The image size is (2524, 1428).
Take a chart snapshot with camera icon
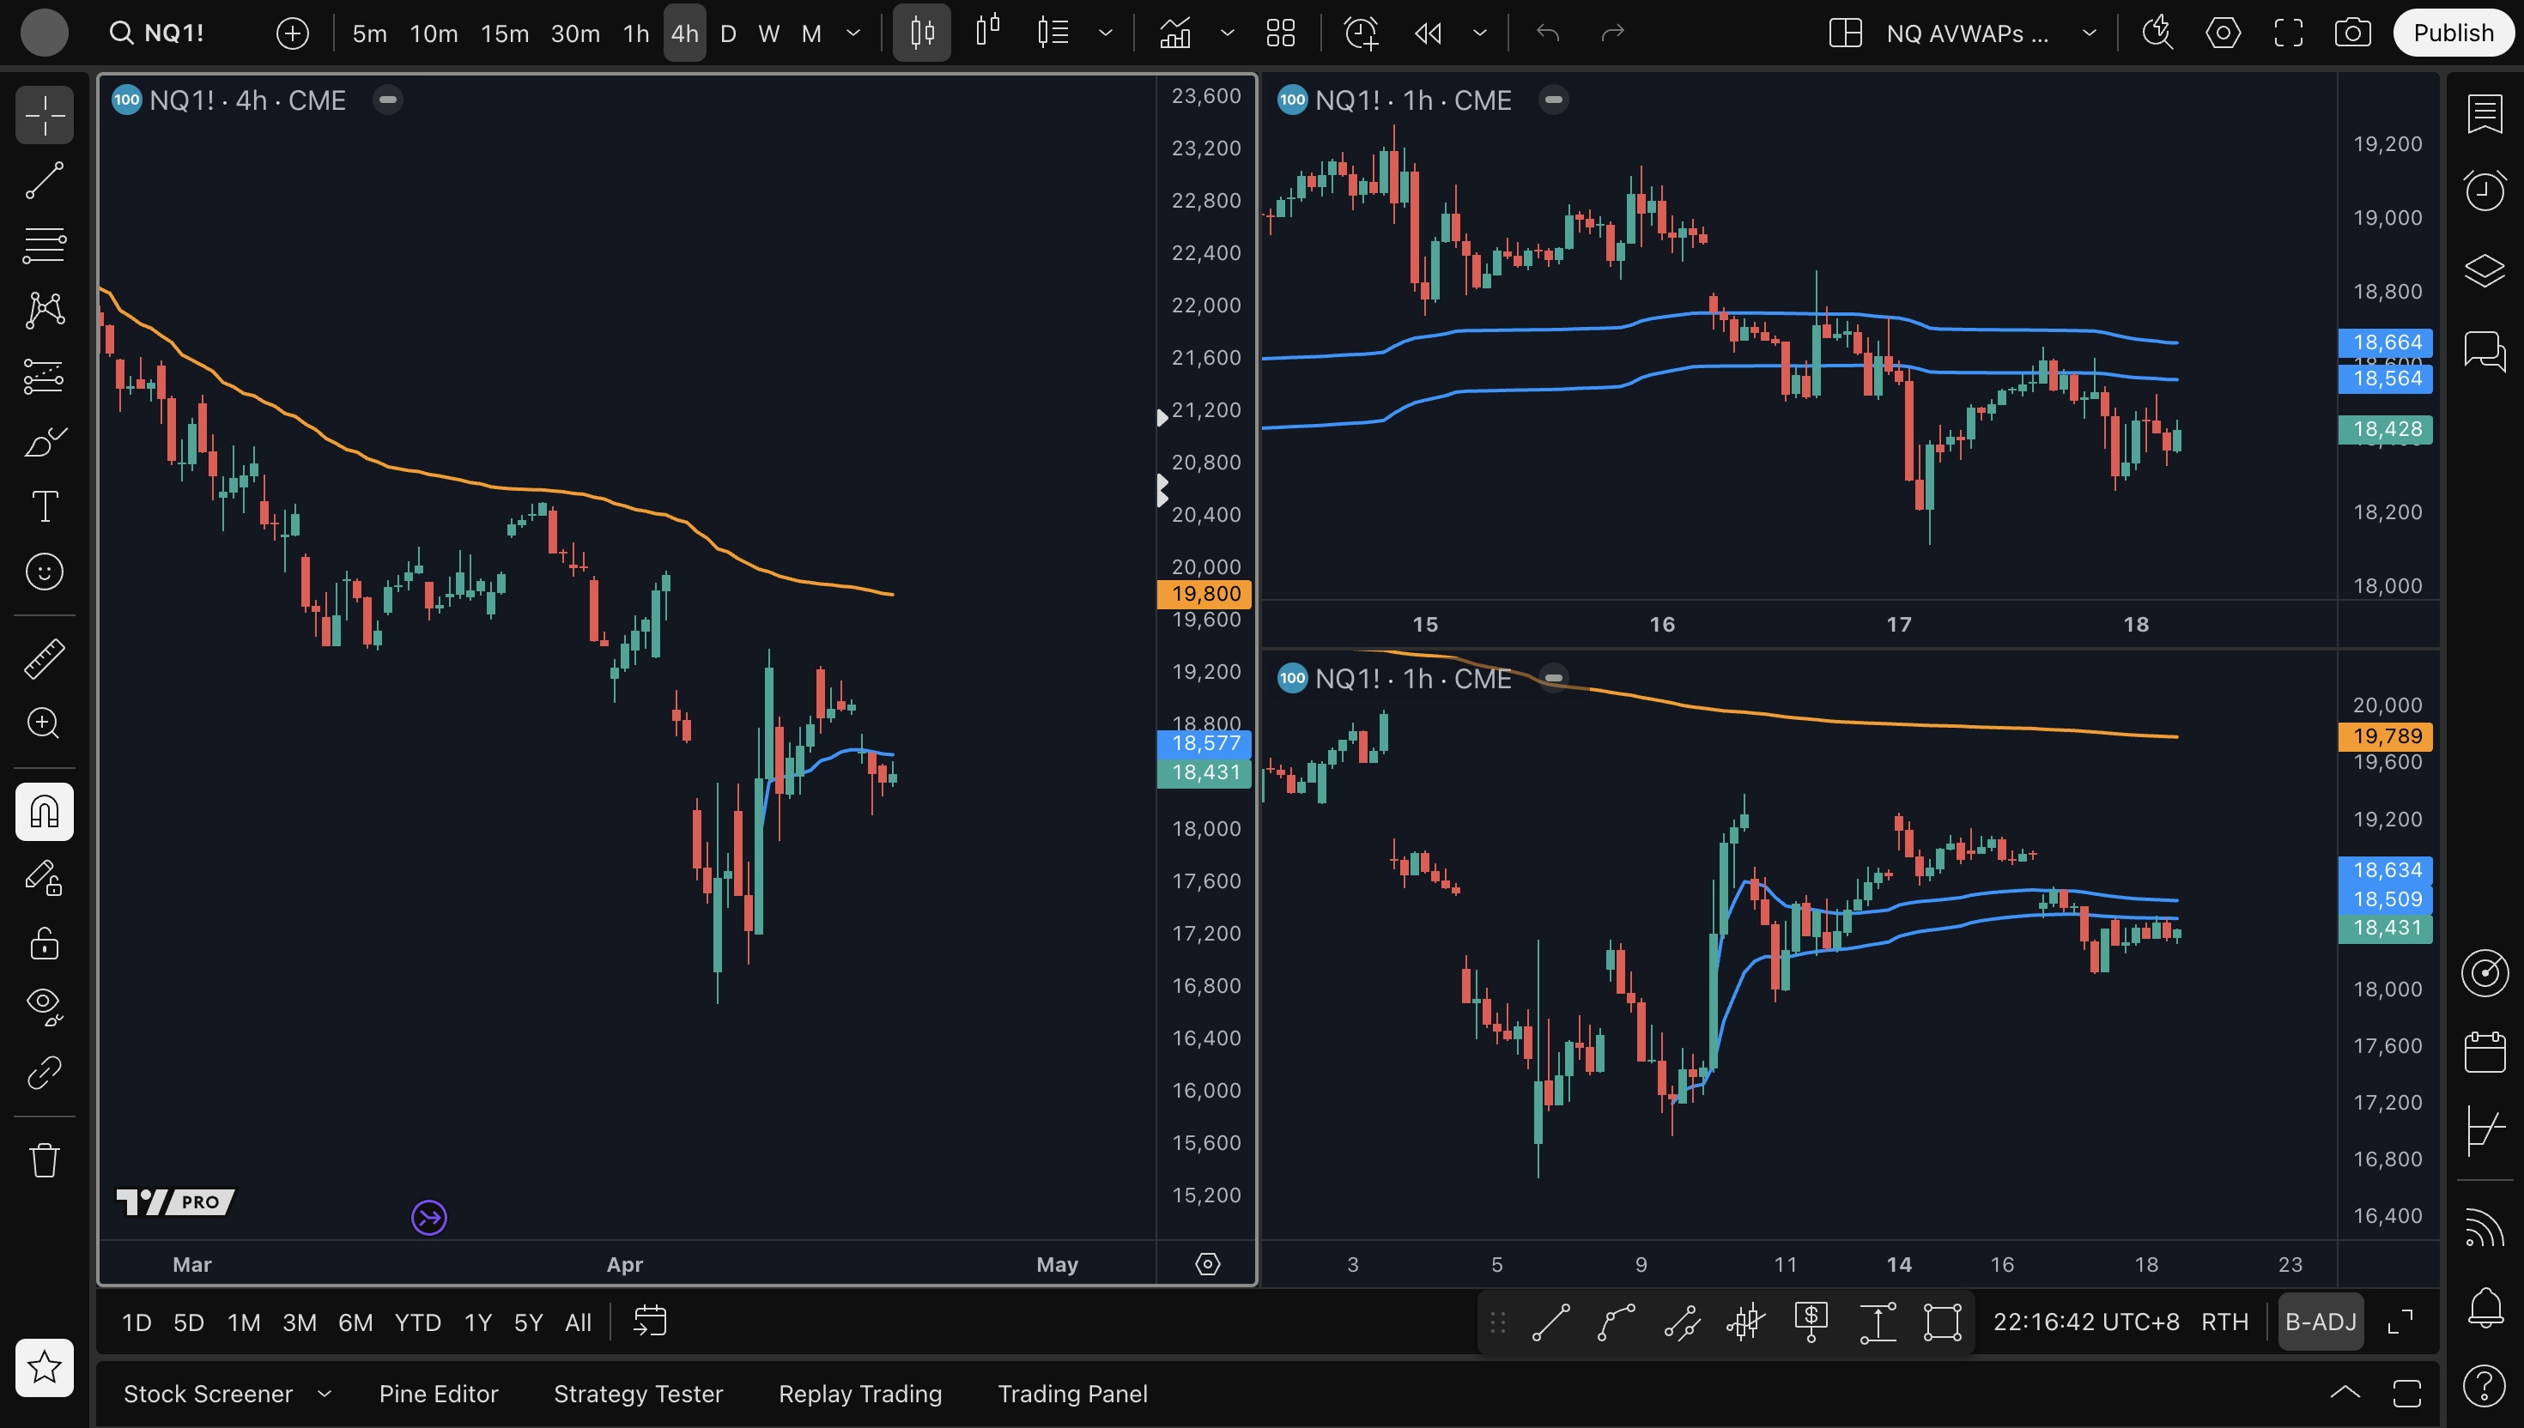point(2352,33)
